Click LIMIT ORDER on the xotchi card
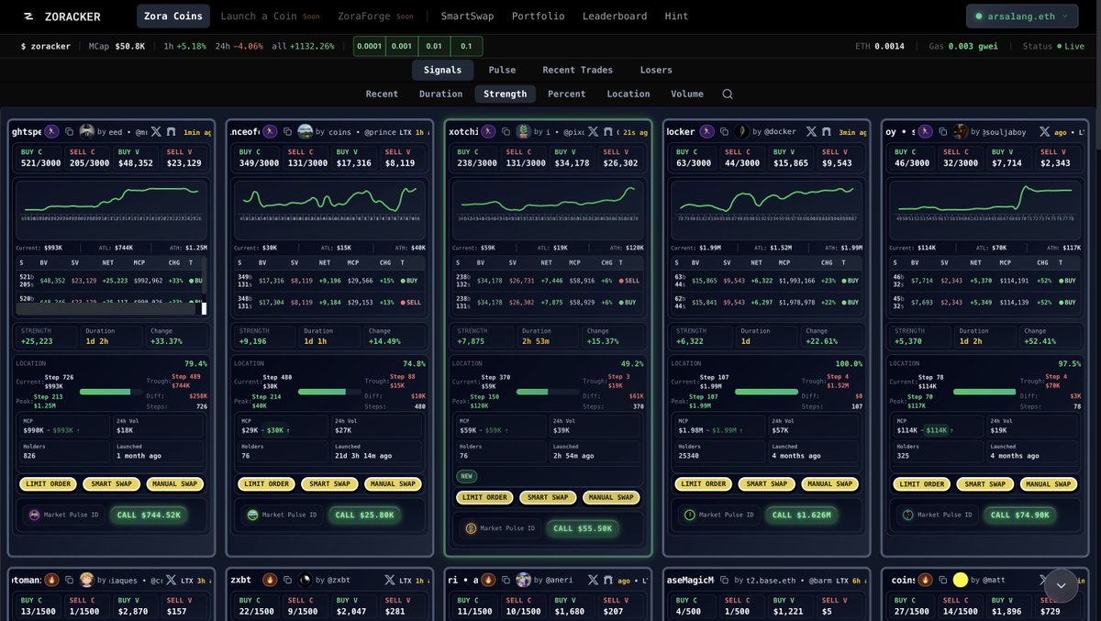Viewport: 1101px width, 621px height. click(x=485, y=497)
